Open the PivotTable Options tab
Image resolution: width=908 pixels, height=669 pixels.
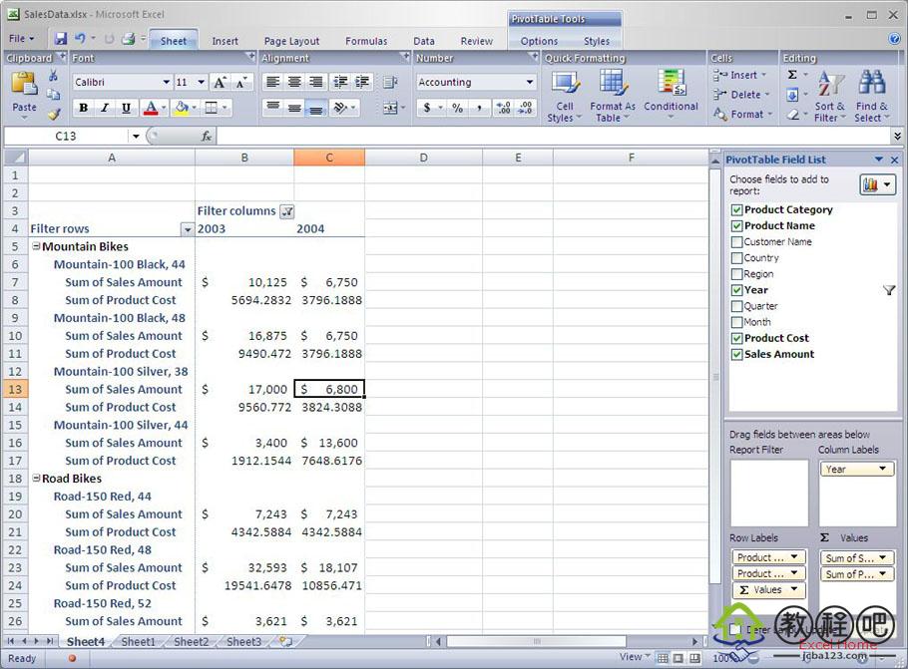click(539, 41)
